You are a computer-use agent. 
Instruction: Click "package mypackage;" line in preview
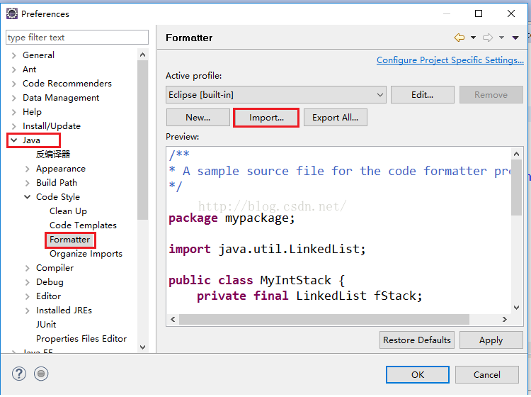coord(232,218)
